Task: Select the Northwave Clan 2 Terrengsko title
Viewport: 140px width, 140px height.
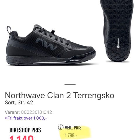Action: coord(60,95)
